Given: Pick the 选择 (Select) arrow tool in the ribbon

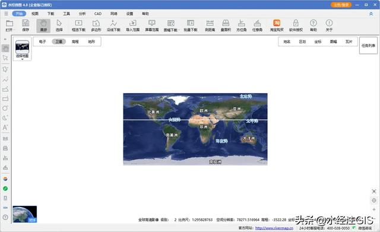Looking at the screenshot, I should 59,26.
